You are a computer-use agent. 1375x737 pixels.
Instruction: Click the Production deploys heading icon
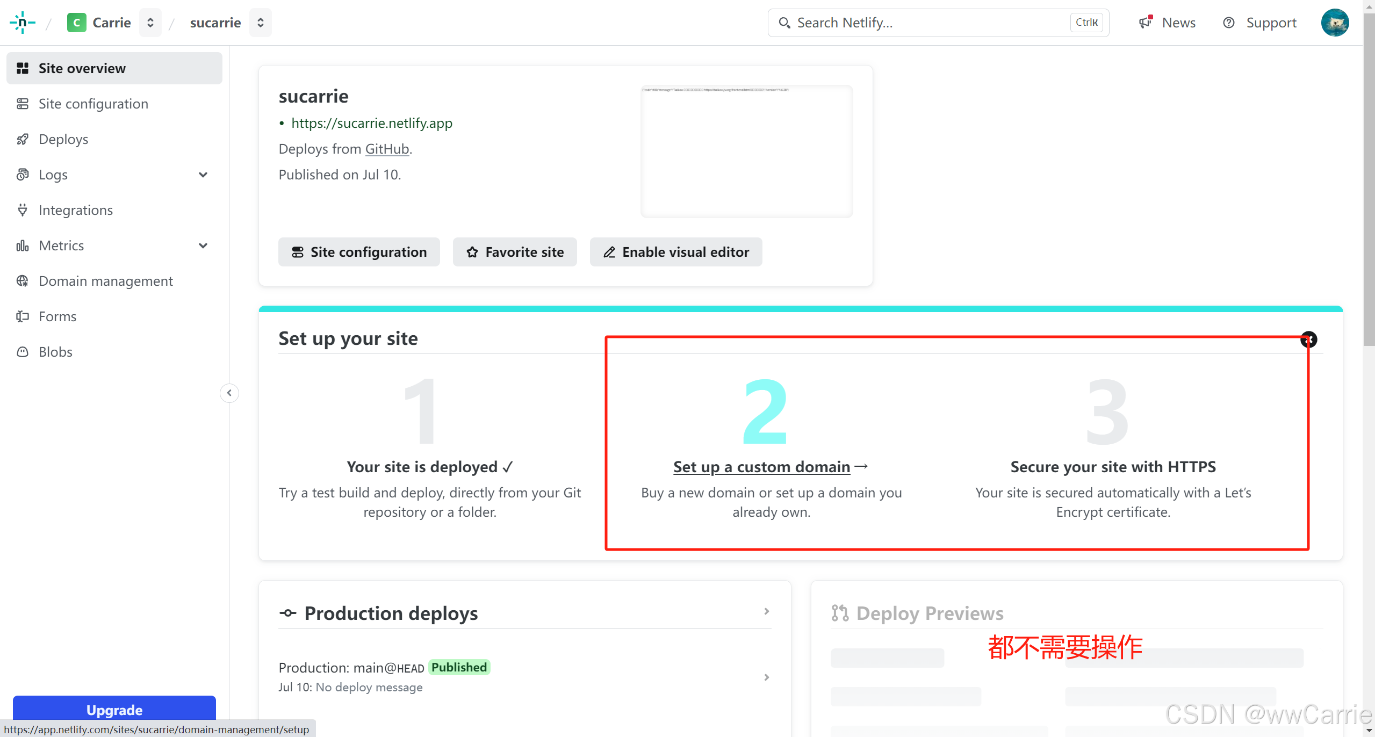coord(287,613)
